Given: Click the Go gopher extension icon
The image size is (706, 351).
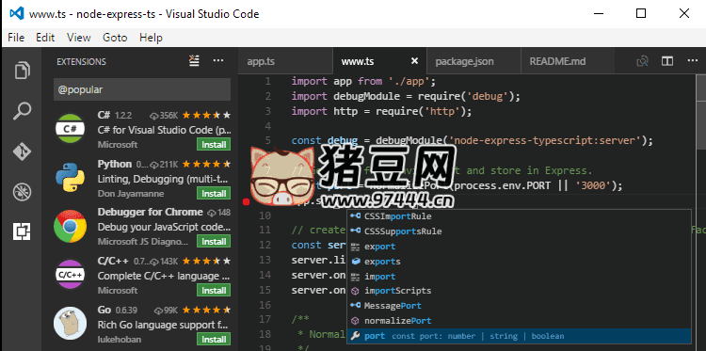Looking at the screenshot, I should 70,323.
